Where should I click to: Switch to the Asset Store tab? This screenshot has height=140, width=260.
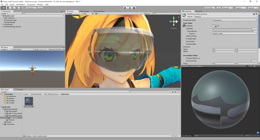click(x=99, y=11)
